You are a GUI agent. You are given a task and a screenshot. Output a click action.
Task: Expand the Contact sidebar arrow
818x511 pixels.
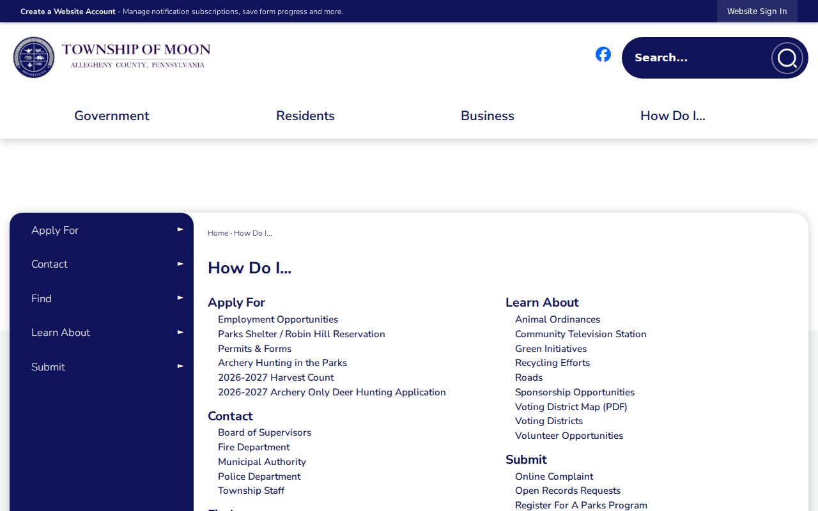pos(180,264)
